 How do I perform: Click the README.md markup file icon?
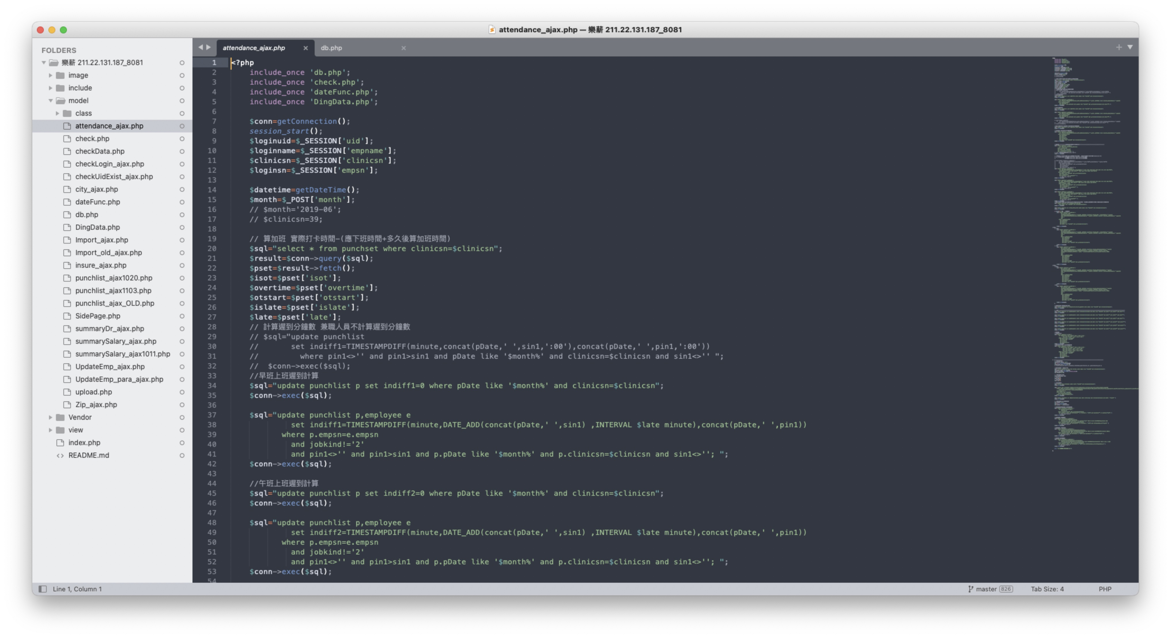(x=60, y=455)
